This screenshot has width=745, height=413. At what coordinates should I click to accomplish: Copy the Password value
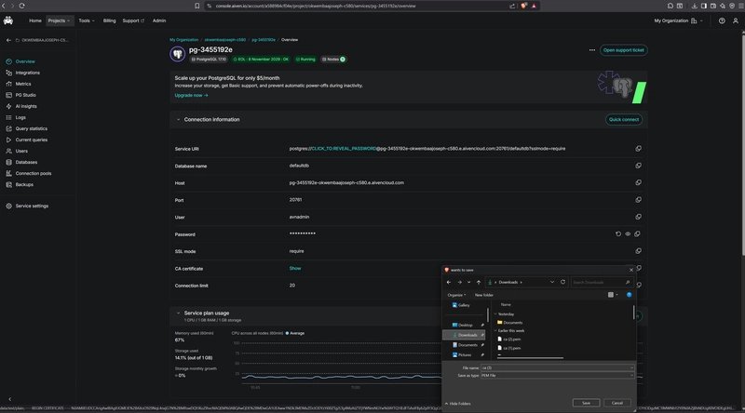coord(637,234)
